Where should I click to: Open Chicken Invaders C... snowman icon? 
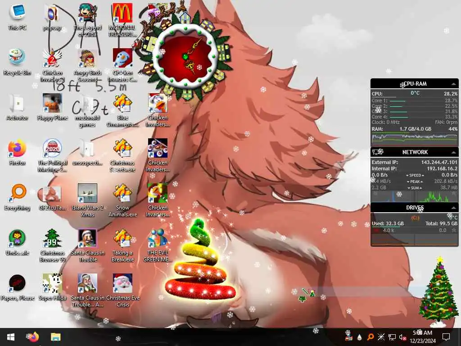pos(122,65)
